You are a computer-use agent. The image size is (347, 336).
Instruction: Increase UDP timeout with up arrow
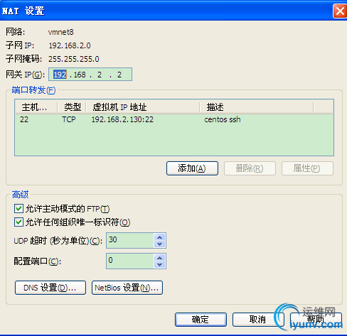pos(160,237)
